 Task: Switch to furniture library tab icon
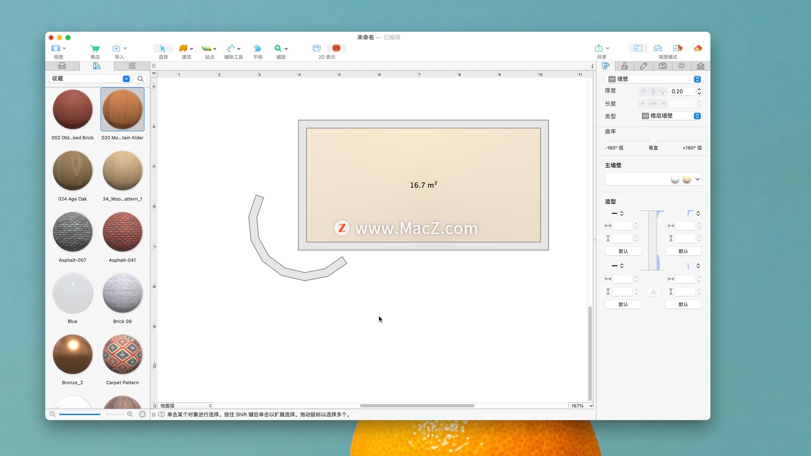tap(62, 66)
